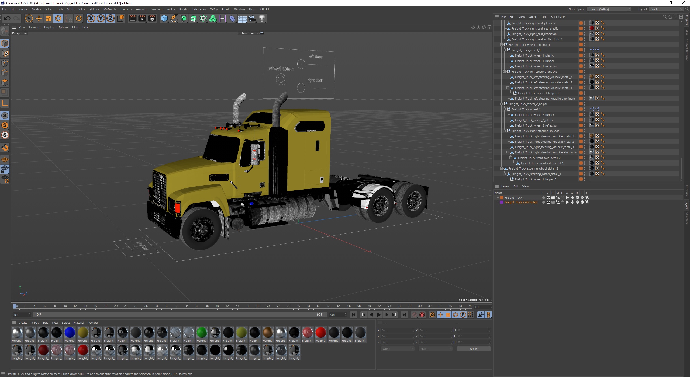This screenshot has height=377, width=690.
Task: Open Edit Render Settings gear clapperboard
Action: (152, 18)
